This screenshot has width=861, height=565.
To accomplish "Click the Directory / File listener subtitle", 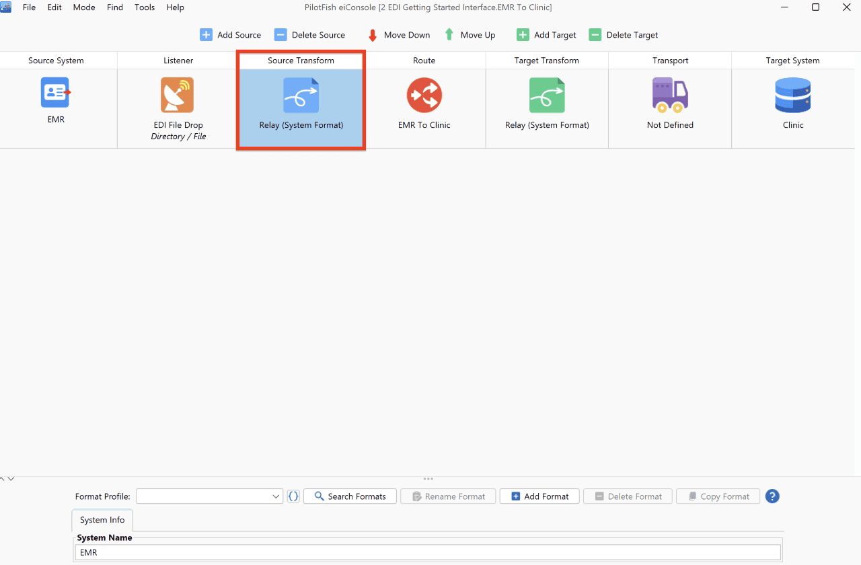I will [x=178, y=137].
